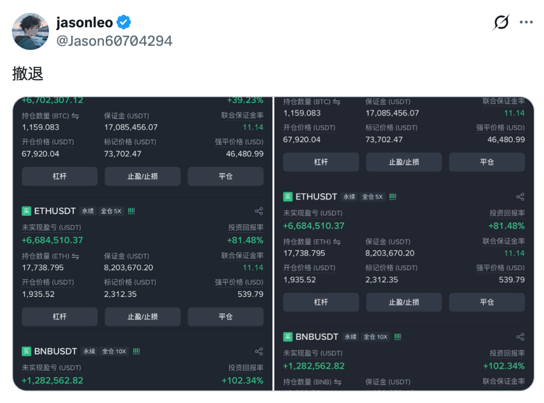
Task: Click the share icon beside BNBUSDT position
Action: pyautogui.click(x=259, y=350)
